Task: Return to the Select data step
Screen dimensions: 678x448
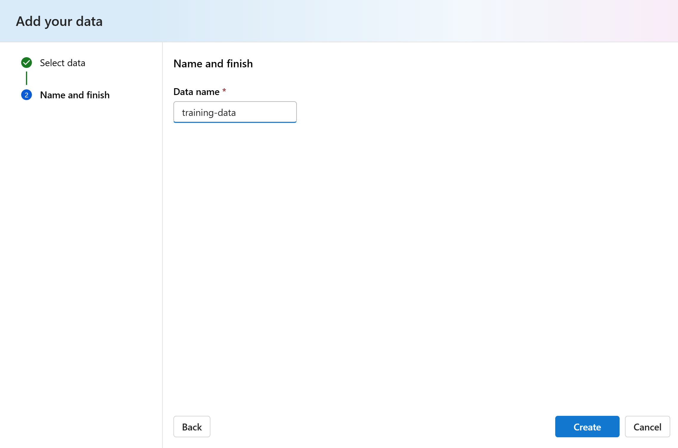Action: point(62,63)
